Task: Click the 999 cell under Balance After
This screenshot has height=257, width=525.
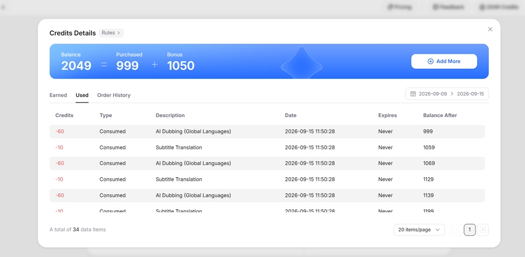Action: (428, 132)
